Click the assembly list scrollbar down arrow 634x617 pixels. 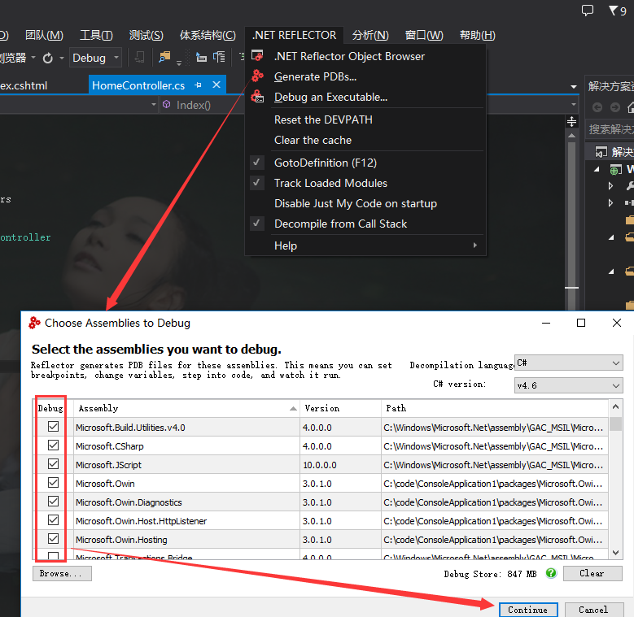(x=615, y=553)
